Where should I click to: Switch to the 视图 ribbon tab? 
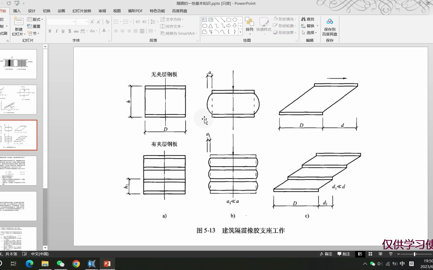[117, 11]
